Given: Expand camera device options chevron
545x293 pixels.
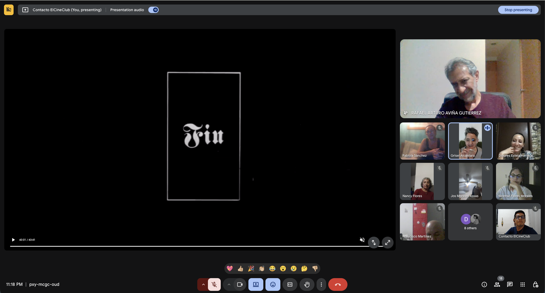Looking at the screenshot, I should pyautogui.click(x=229, y=284).
